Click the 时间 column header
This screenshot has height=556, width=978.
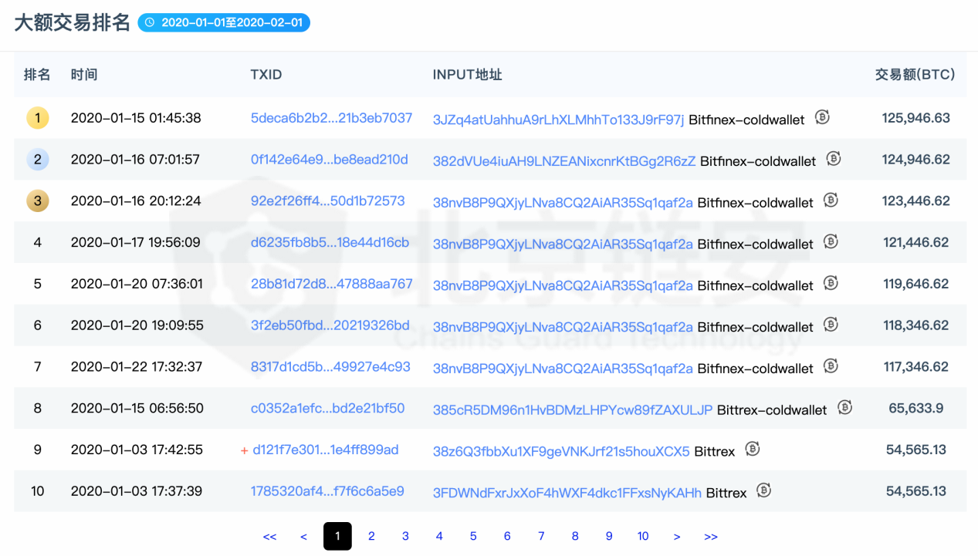[84, 75]
